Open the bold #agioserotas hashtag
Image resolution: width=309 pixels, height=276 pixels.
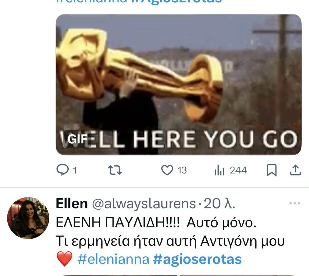197,259
